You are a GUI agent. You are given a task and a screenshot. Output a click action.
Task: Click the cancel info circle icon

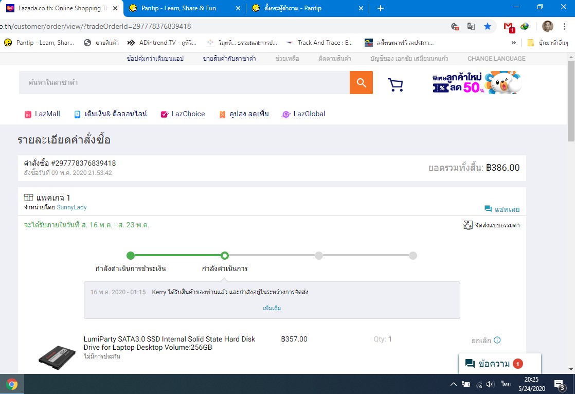coord(497,340)
